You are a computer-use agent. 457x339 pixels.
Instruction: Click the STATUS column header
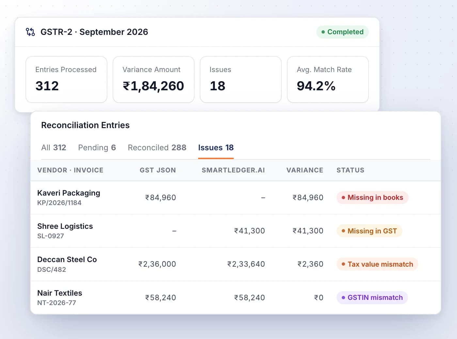[350, 170]
